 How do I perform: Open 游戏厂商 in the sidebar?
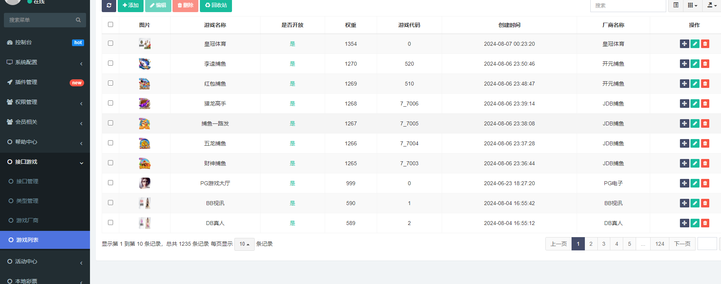(x=27, y=220)
